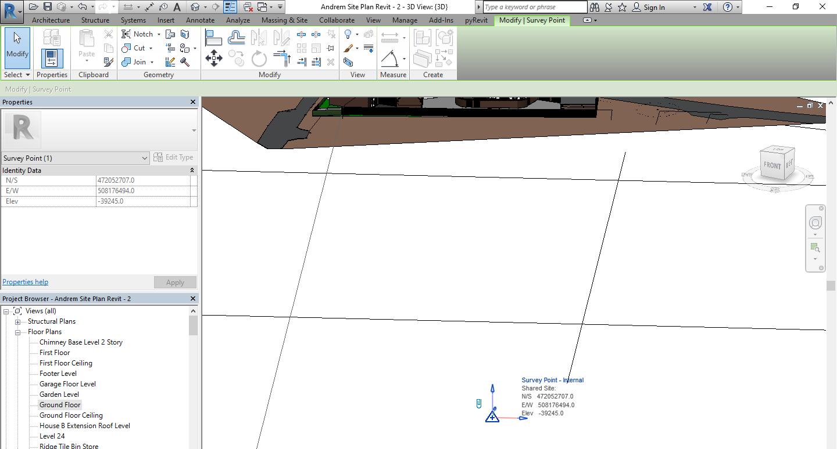Save the project using the Save icon

click(x=48, y=7)
